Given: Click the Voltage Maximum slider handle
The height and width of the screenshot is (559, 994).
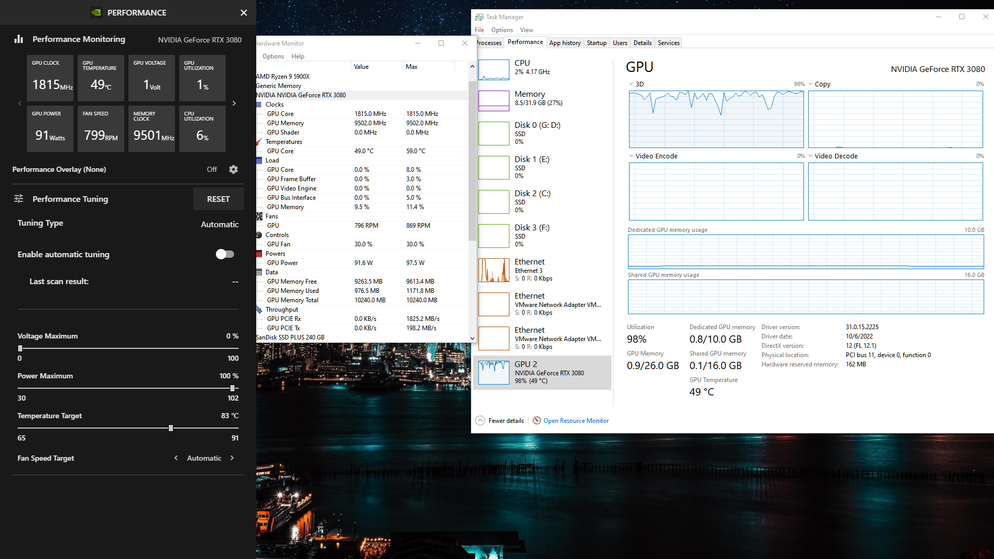Looking at the screenshot, I should point(20,348).
